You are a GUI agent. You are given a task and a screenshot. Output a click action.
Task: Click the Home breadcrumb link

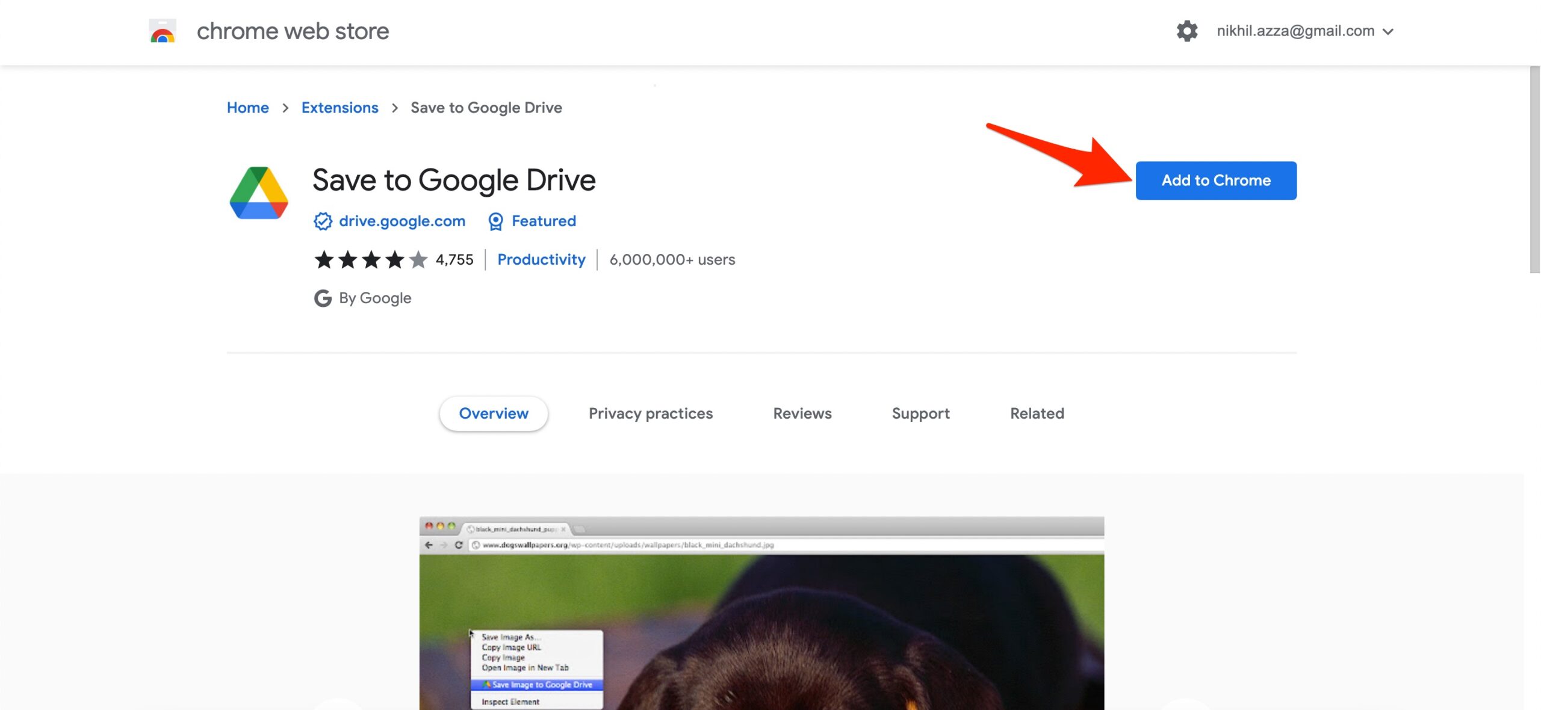tap(249, 108)
